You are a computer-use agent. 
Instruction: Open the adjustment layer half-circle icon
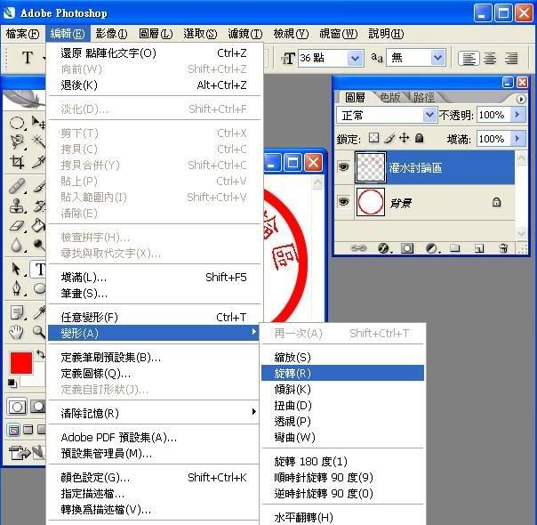click(x=432, y=248)
